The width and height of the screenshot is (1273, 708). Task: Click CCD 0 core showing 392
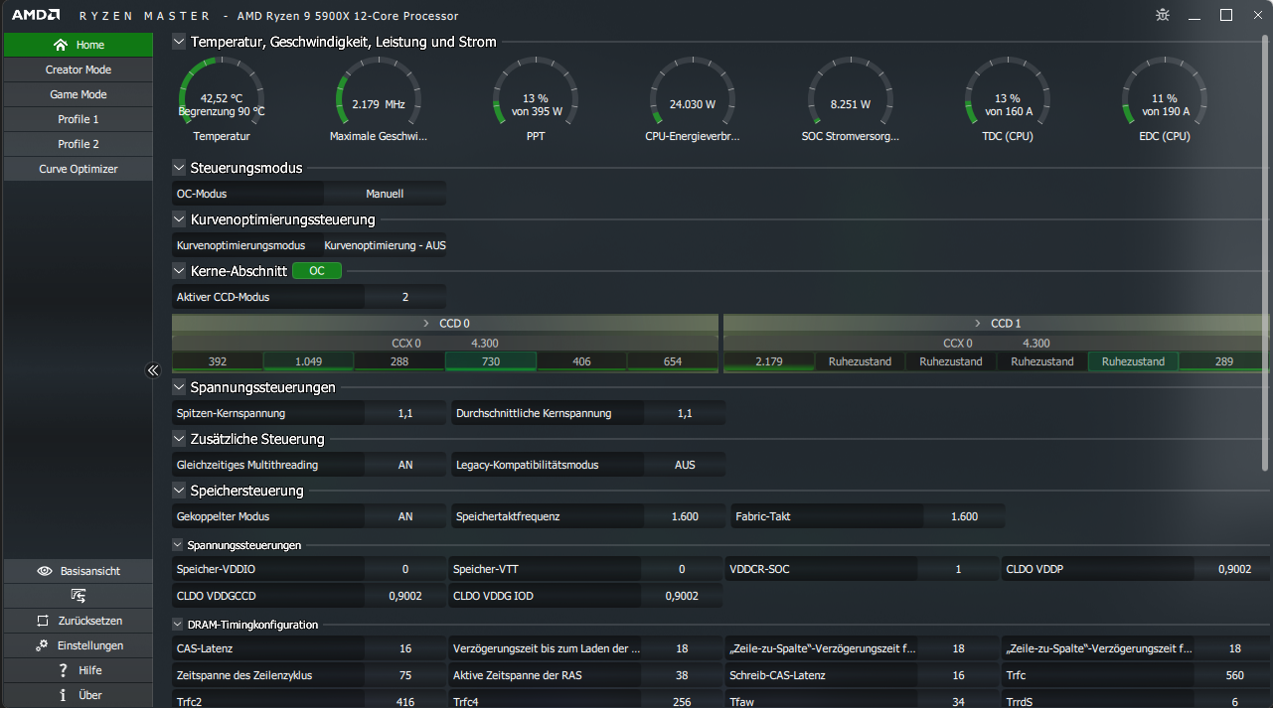click(218, 361)
